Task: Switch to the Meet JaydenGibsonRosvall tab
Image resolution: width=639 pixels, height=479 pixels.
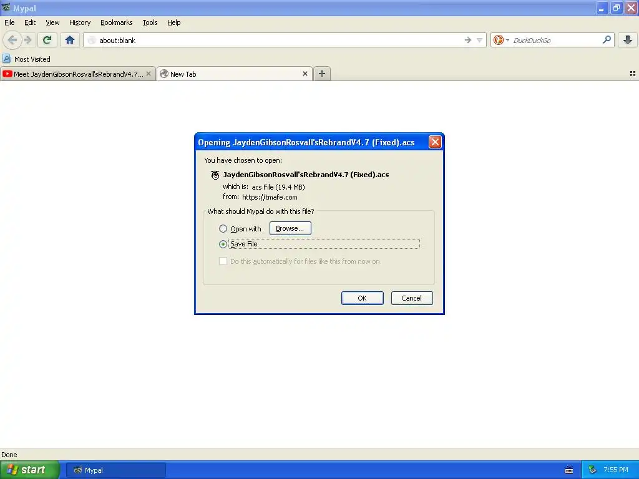Action: [x=77, y=74]
